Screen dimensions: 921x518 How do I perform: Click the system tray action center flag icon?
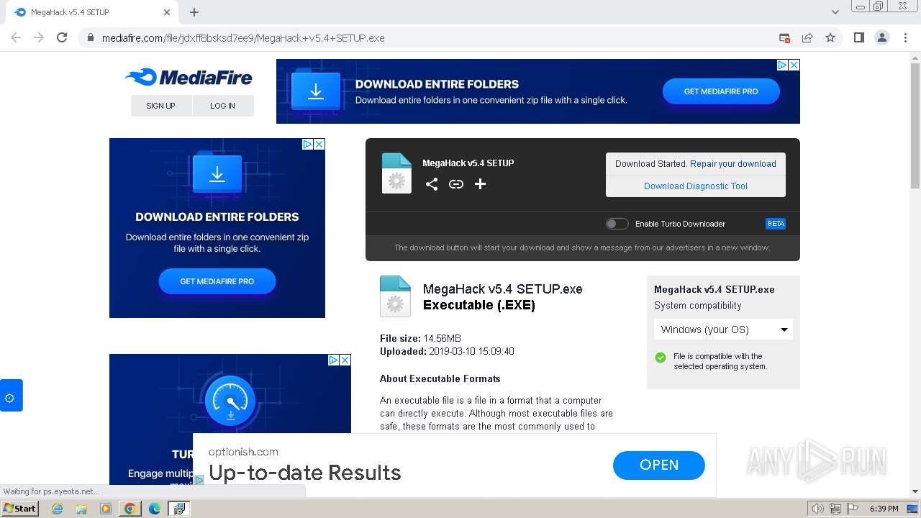coord(853,509)
